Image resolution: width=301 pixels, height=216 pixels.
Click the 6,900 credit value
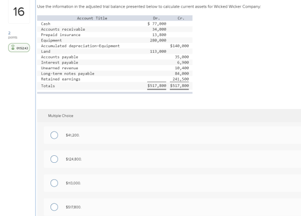tap(183, 63)
